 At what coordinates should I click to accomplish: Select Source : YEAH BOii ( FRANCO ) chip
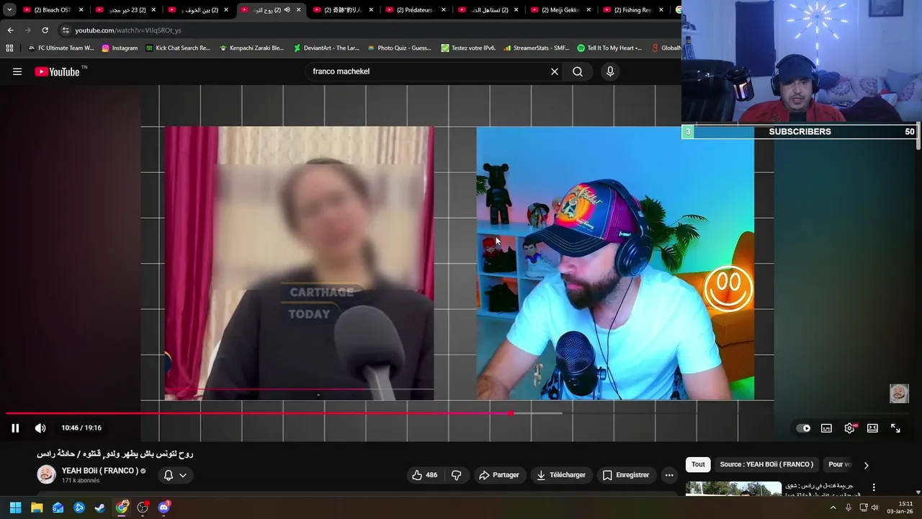(766, 464)
